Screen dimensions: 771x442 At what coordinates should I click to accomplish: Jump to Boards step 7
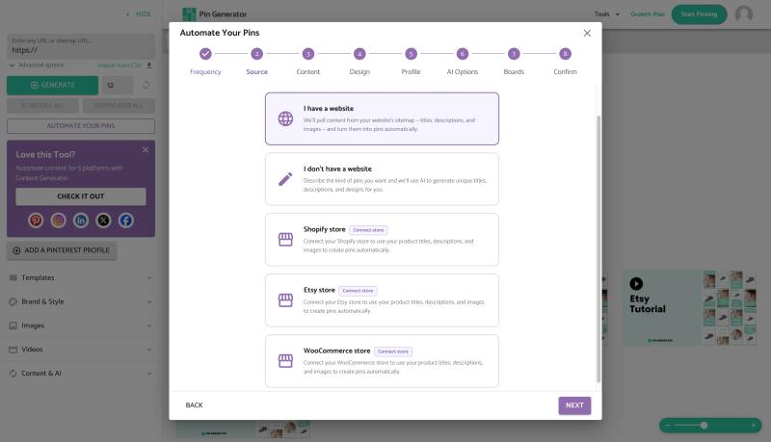click(x=514, y=62)
